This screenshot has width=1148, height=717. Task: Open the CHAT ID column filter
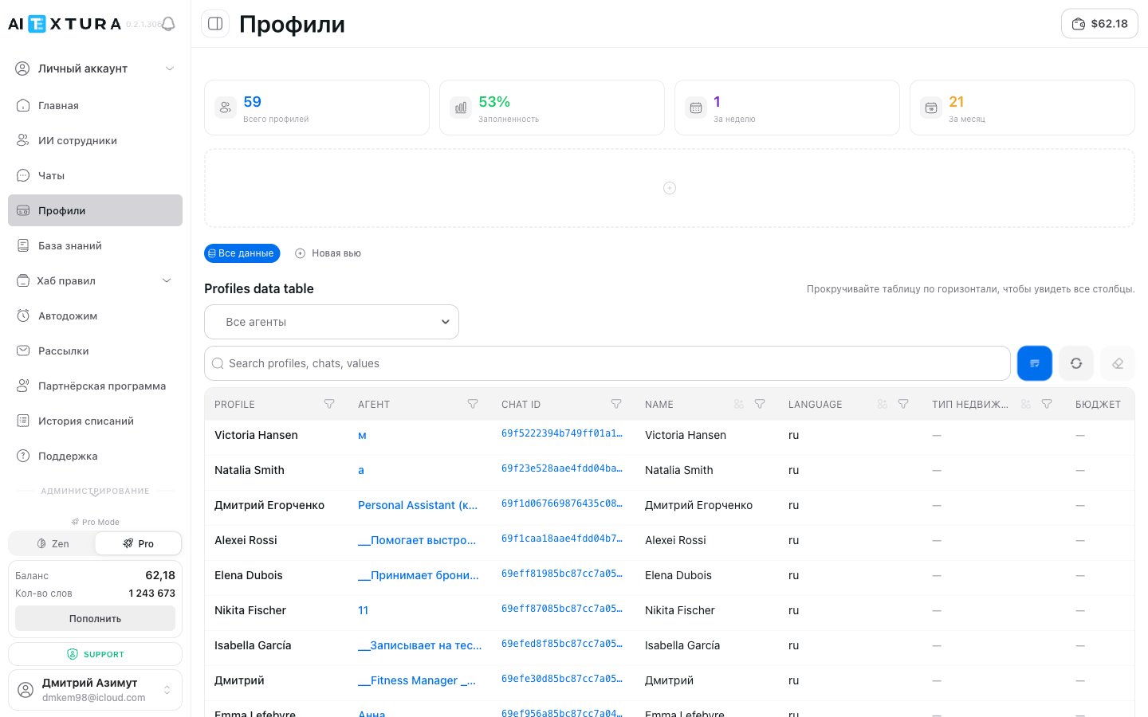[616, 404]
